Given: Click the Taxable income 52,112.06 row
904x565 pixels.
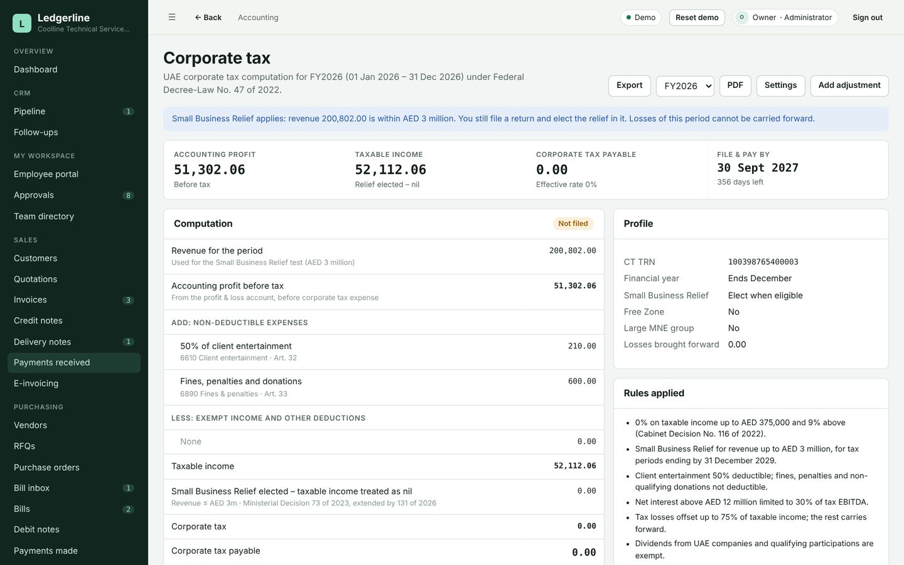Looking at the screenshot, I should click(384, 466).
